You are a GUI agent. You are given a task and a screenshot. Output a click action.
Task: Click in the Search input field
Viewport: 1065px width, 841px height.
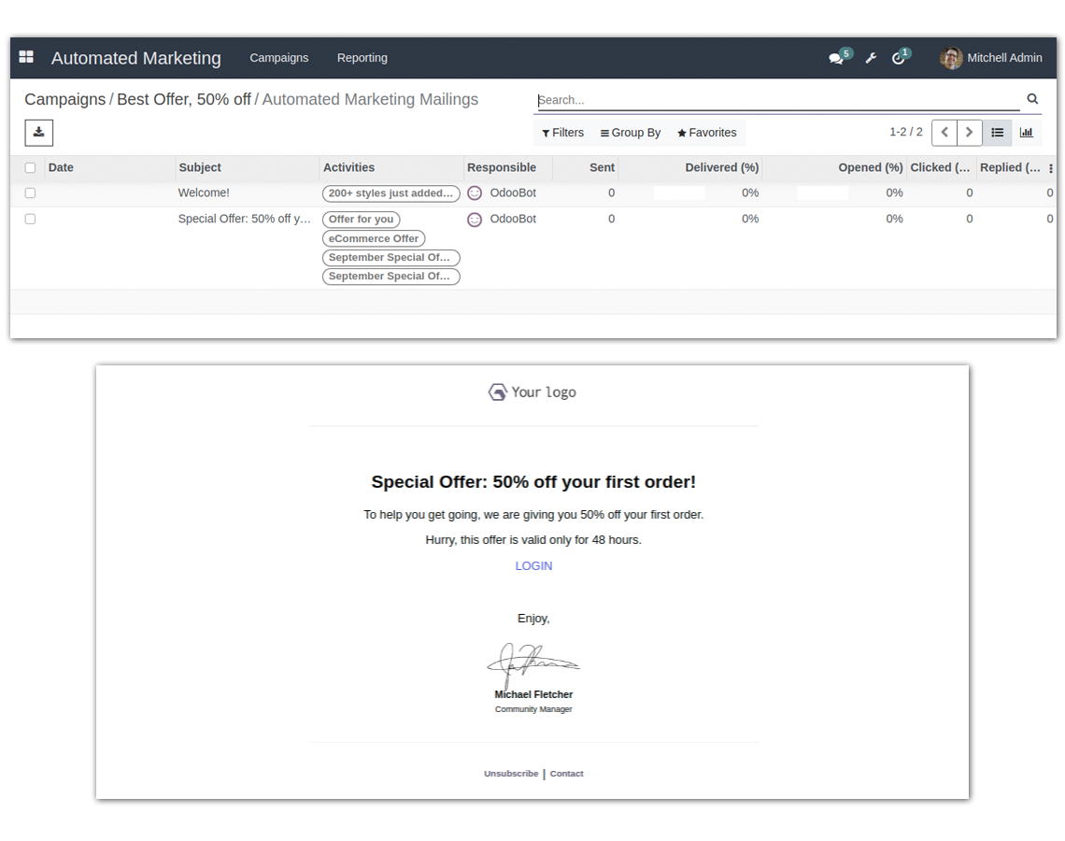pos(775,100)
